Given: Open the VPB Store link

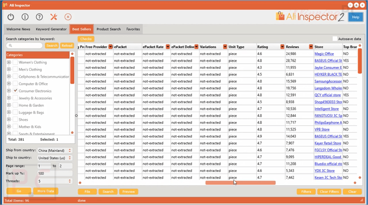Looking at the screenshot, I should point(322,129).
